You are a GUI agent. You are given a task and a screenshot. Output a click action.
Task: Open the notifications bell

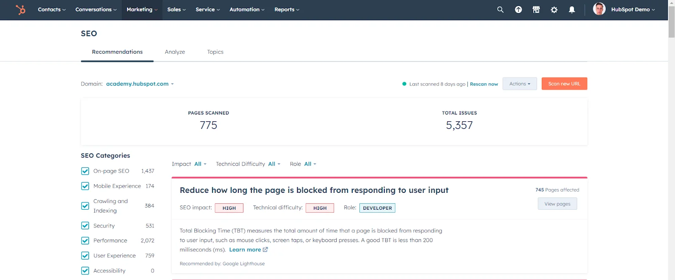point(572,9)
